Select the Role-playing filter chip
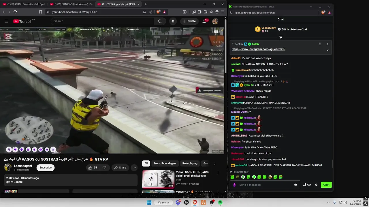Screen dimensions: 369x207 (x=190, y=163)
